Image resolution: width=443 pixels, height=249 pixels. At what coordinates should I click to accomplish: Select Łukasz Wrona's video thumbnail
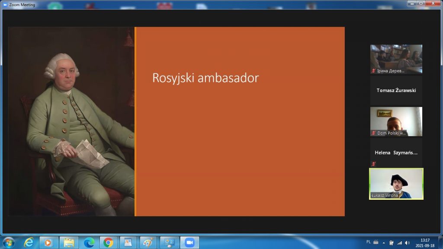[396, 184]
